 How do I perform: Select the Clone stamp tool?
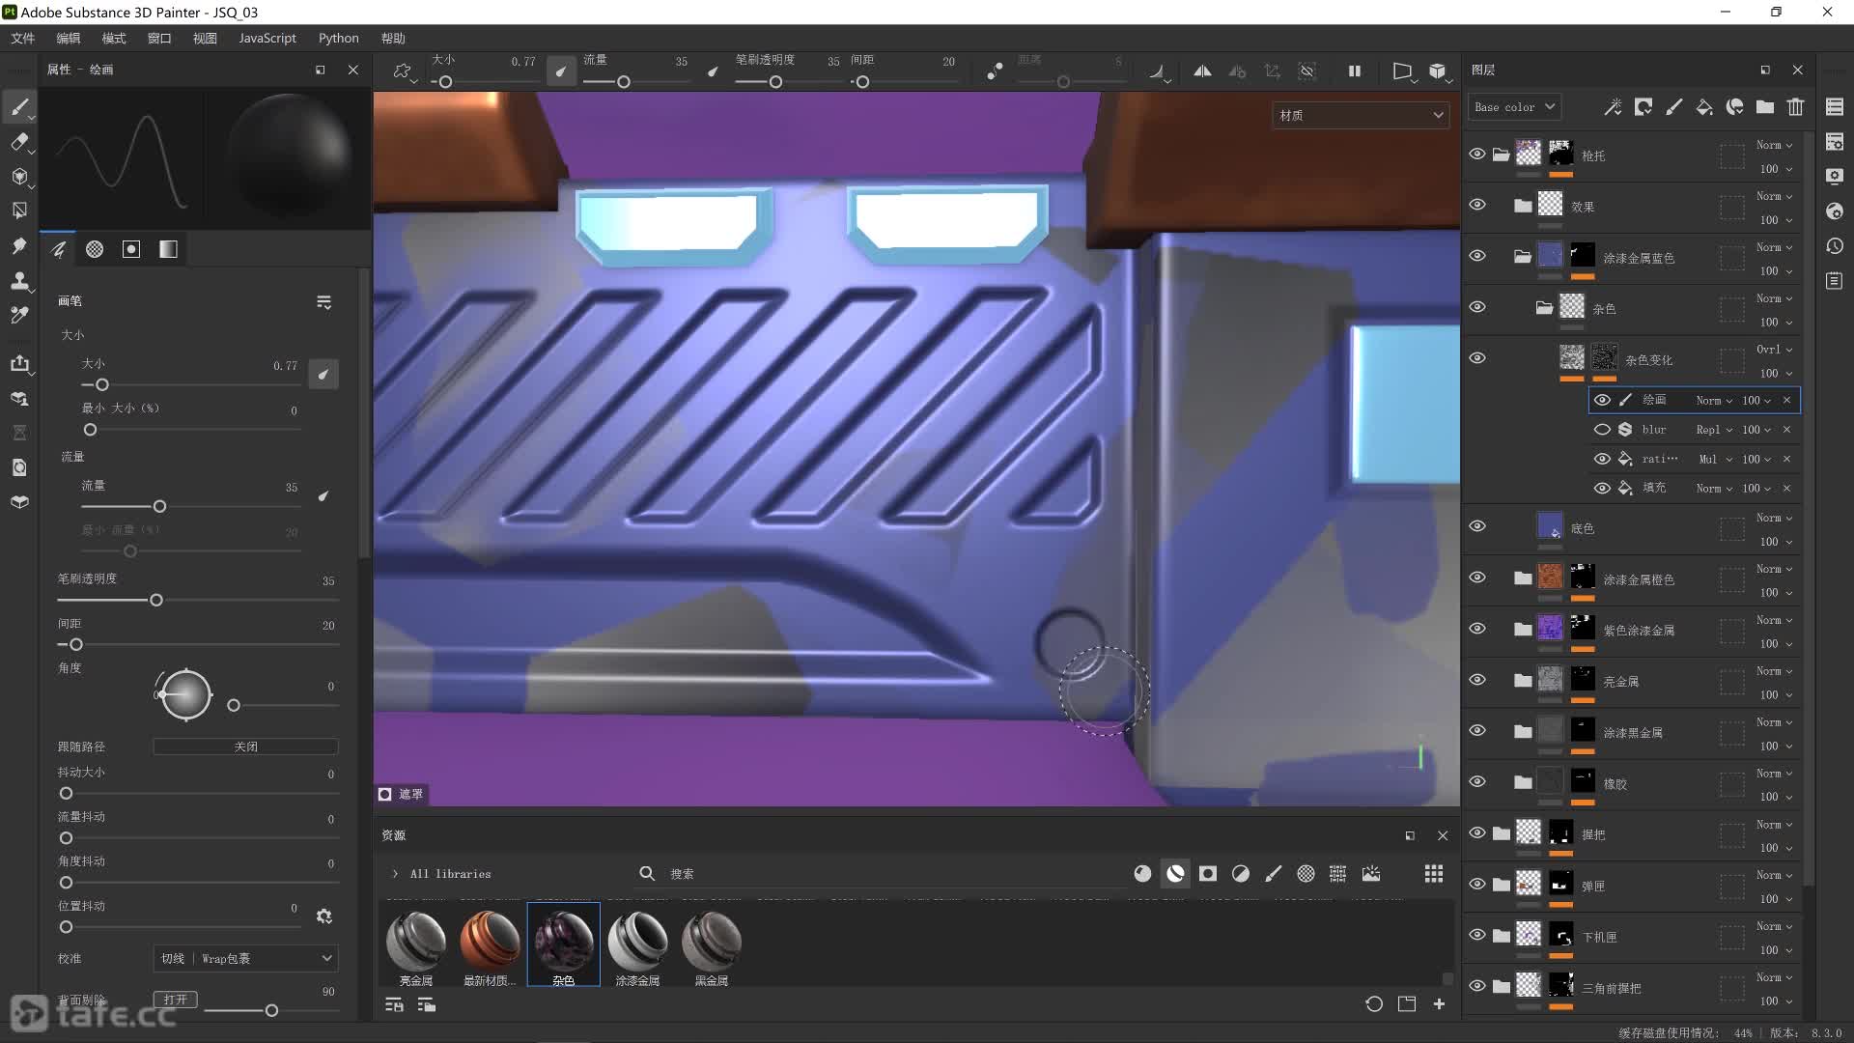(x=19, y=280)
